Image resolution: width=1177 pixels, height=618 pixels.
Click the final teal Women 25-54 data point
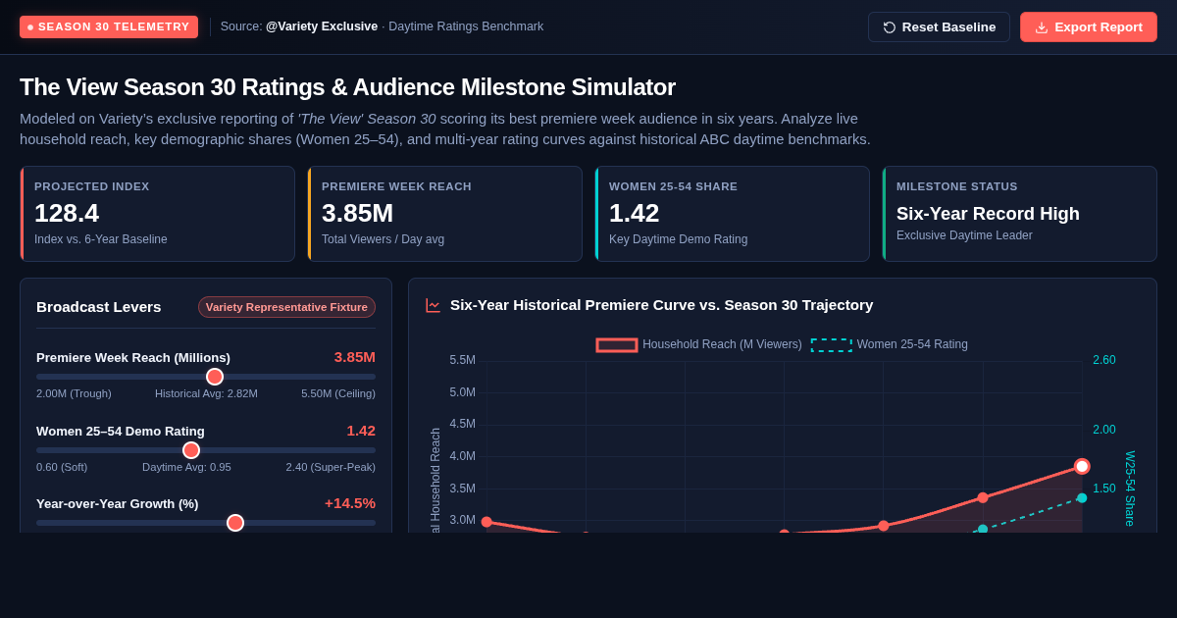coord(1082,498)
